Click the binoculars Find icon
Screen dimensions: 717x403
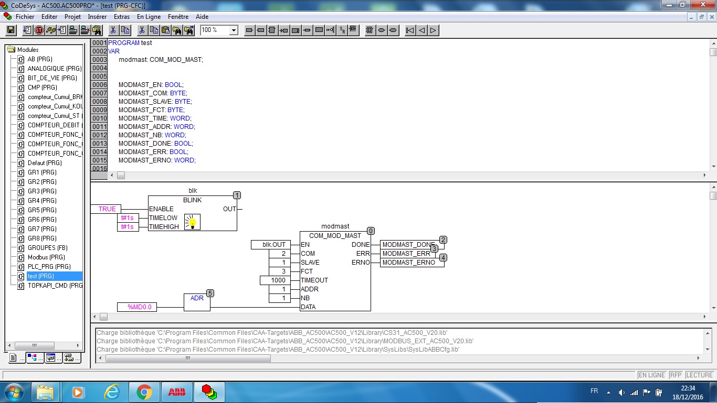177,30
